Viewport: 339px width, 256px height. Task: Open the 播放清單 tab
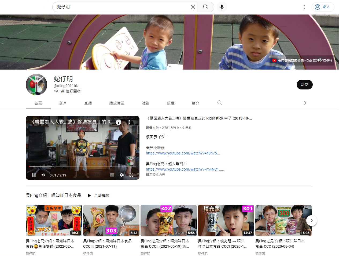click(117, 103)
